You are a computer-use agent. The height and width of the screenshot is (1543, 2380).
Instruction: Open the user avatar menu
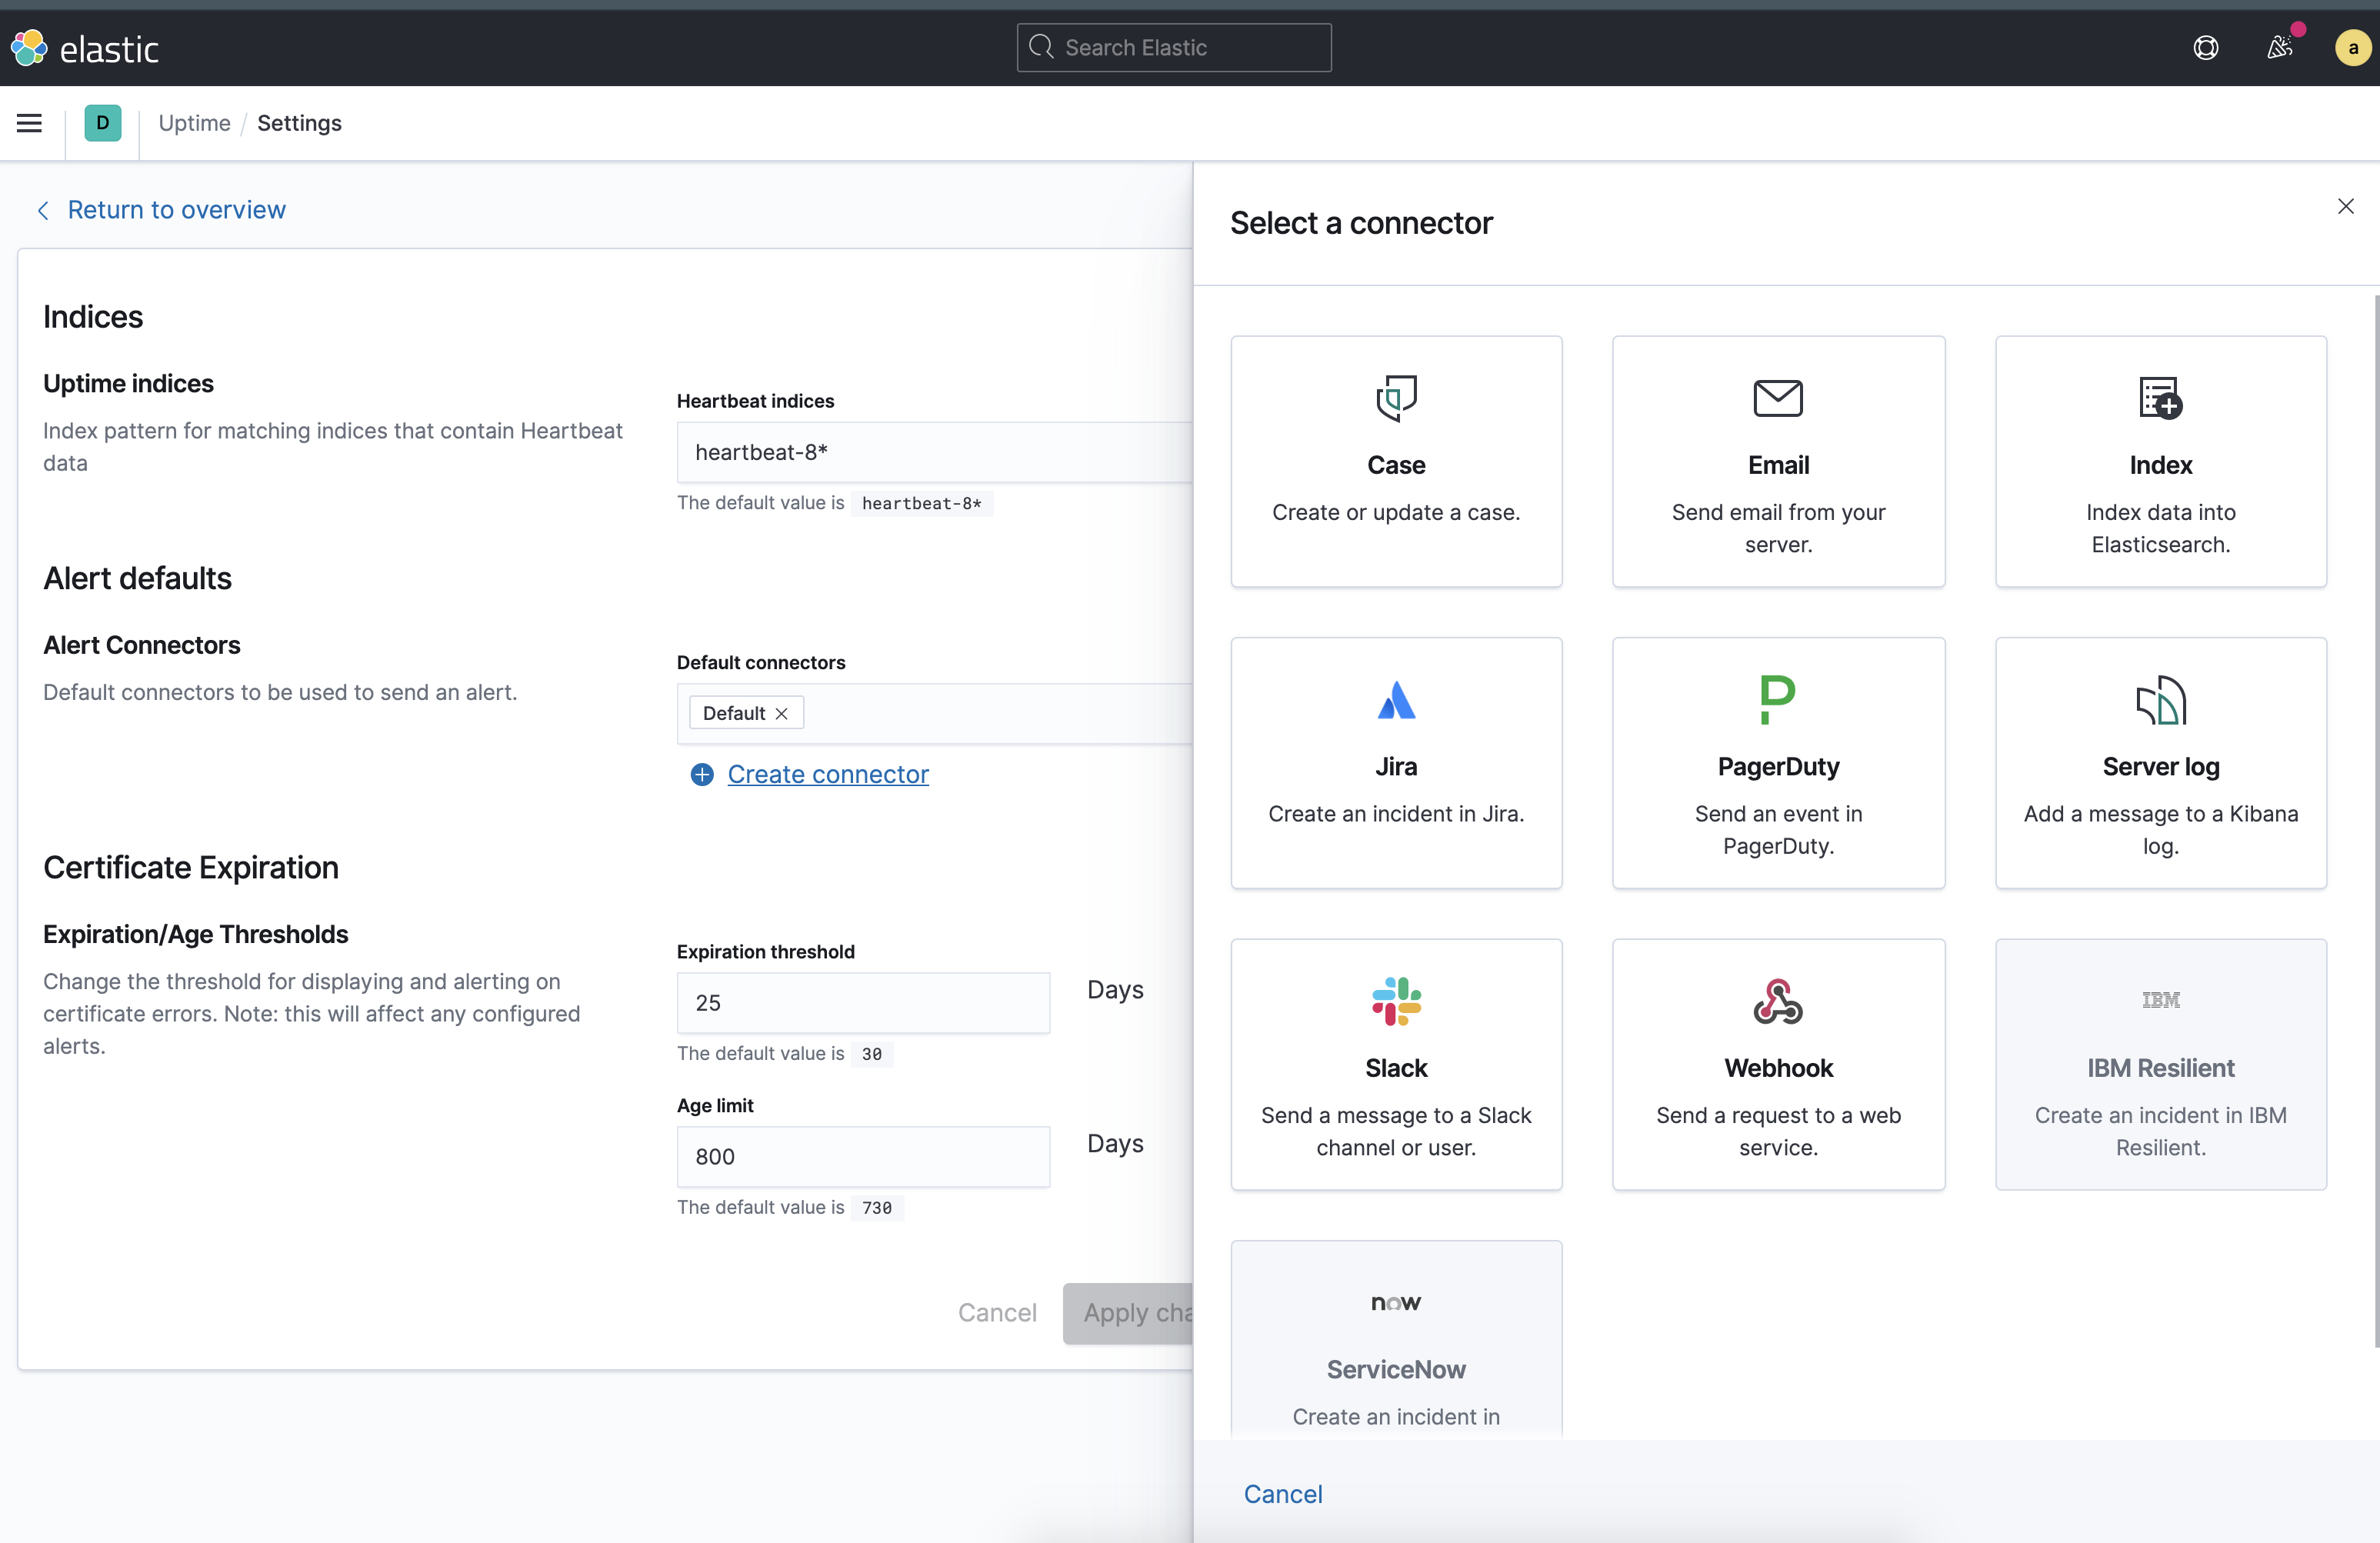click(2352, 48)
